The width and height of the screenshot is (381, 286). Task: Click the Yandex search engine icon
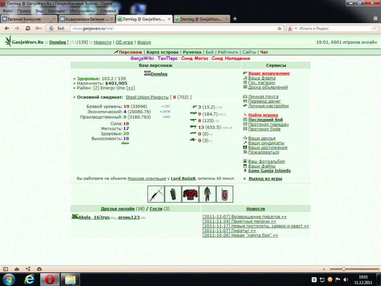click(290, 28)
